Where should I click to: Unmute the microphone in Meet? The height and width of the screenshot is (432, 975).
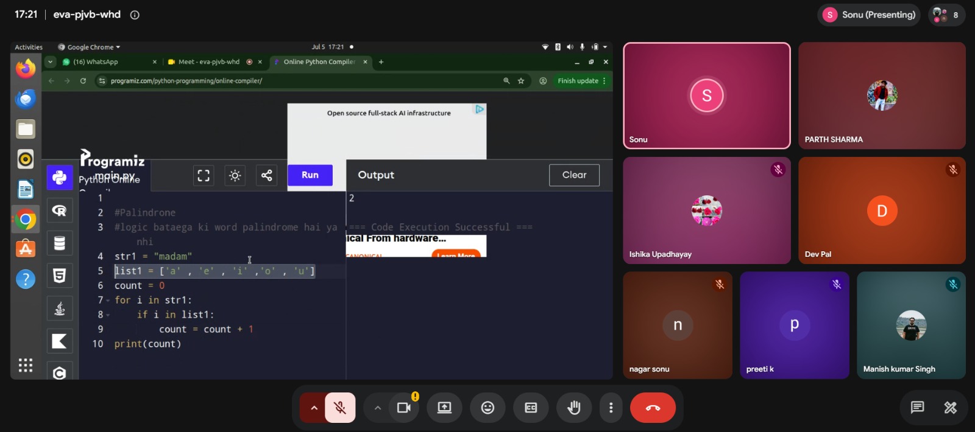(x=340, y=408)
